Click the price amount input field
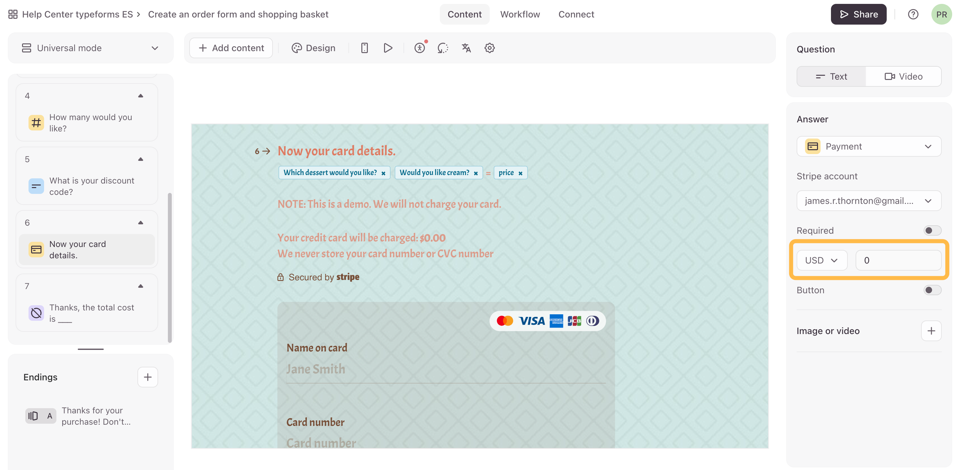 (898, 261)
